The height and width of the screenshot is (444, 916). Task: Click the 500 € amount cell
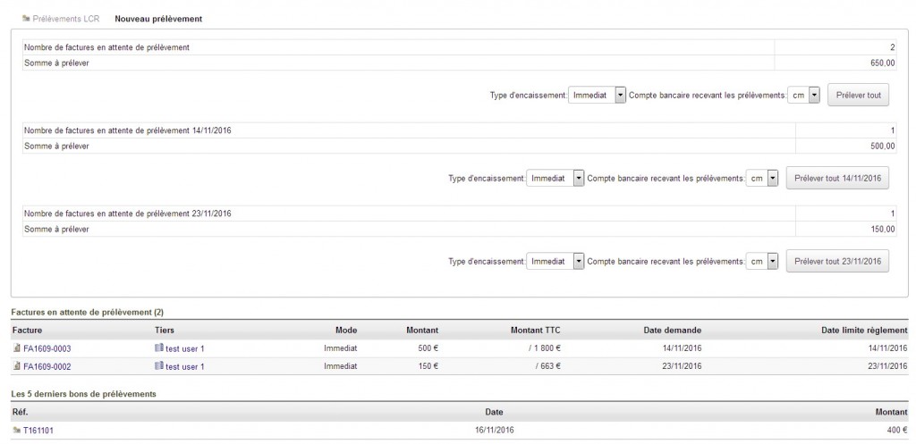[427, 349]
